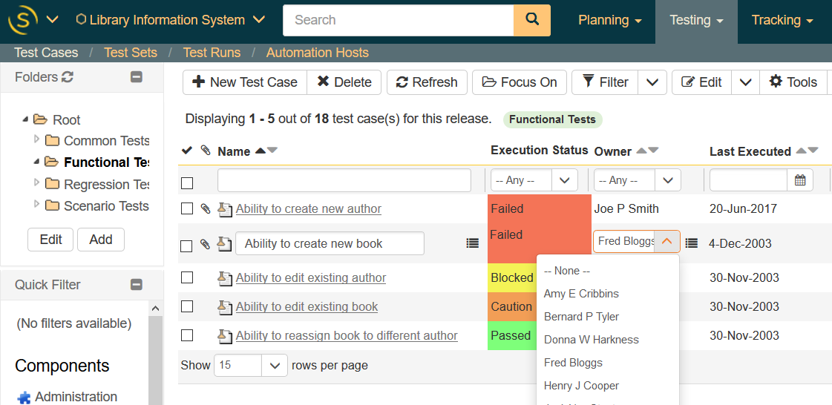Collapse the Folders panel minus icon
Image resolution: width=832 pixels, height=405 pixels.
136,77
